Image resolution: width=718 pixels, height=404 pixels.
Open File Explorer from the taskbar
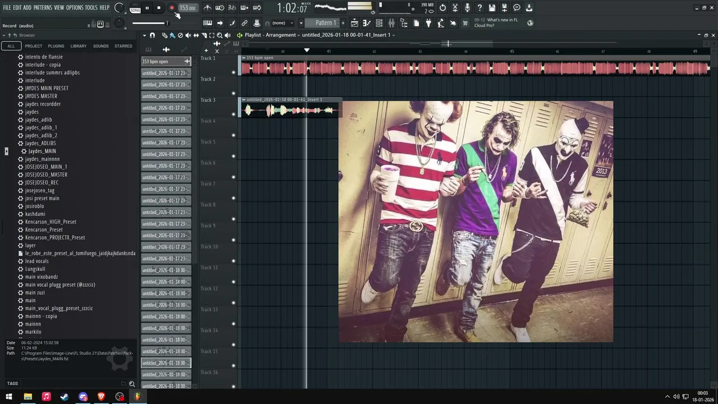27,397
